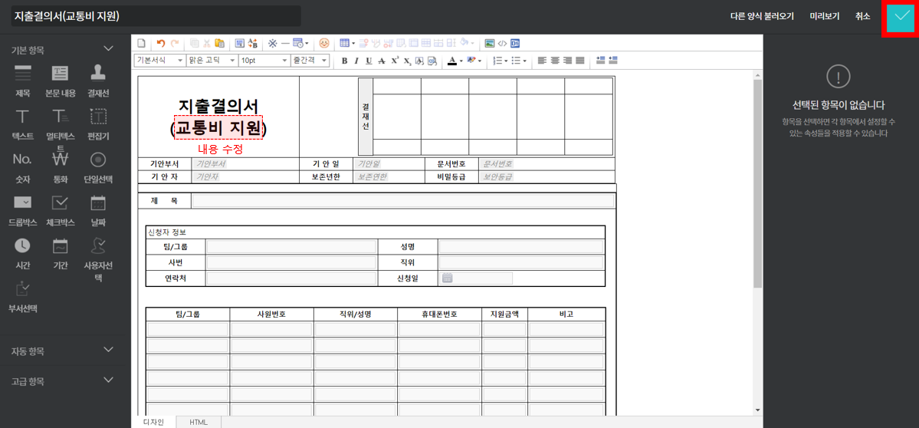919x428 pixels.
Task: Open the HTML source code view icon
Action: [502, 43]
